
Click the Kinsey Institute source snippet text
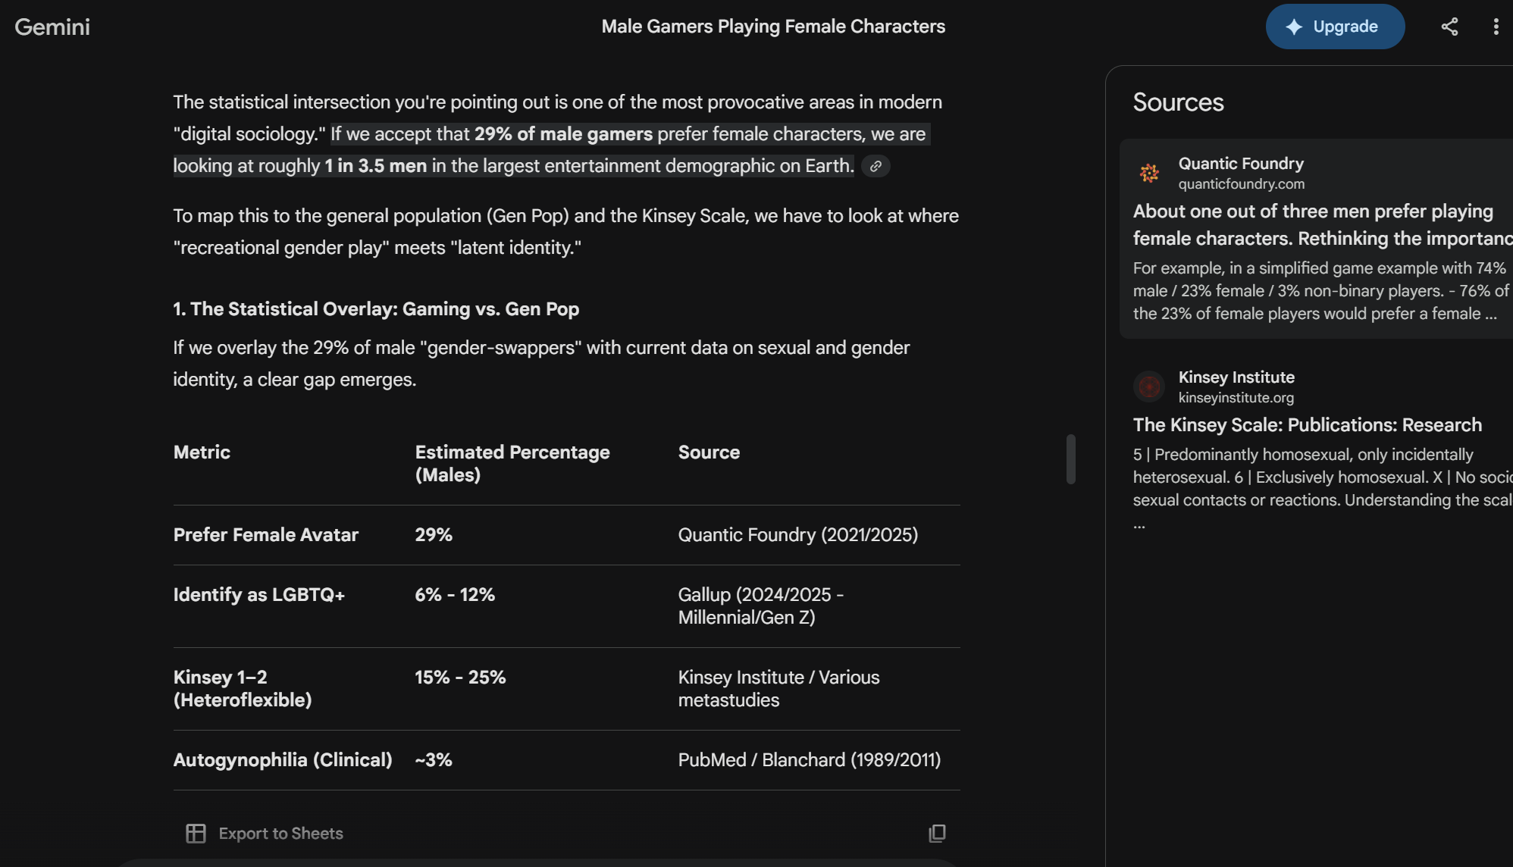click(x=1319, y=477)
